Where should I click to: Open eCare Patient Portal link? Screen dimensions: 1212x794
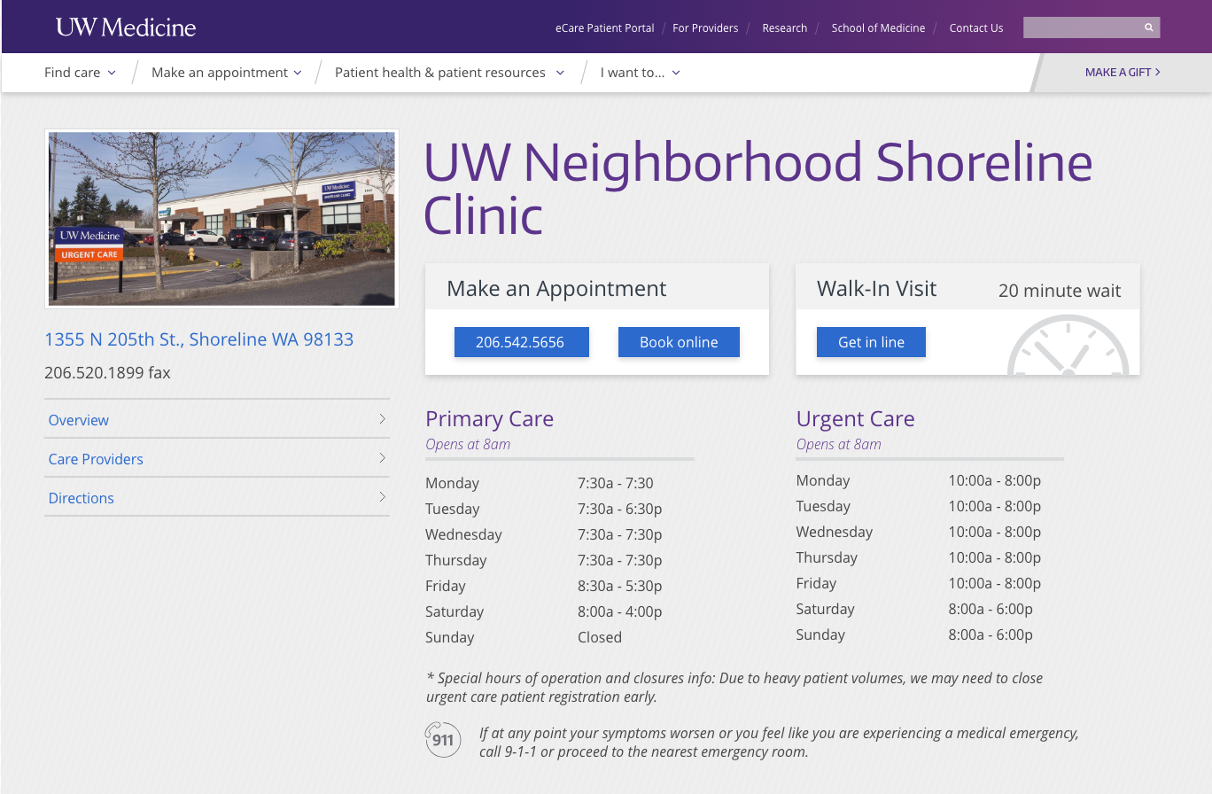(x=605, y=28)
